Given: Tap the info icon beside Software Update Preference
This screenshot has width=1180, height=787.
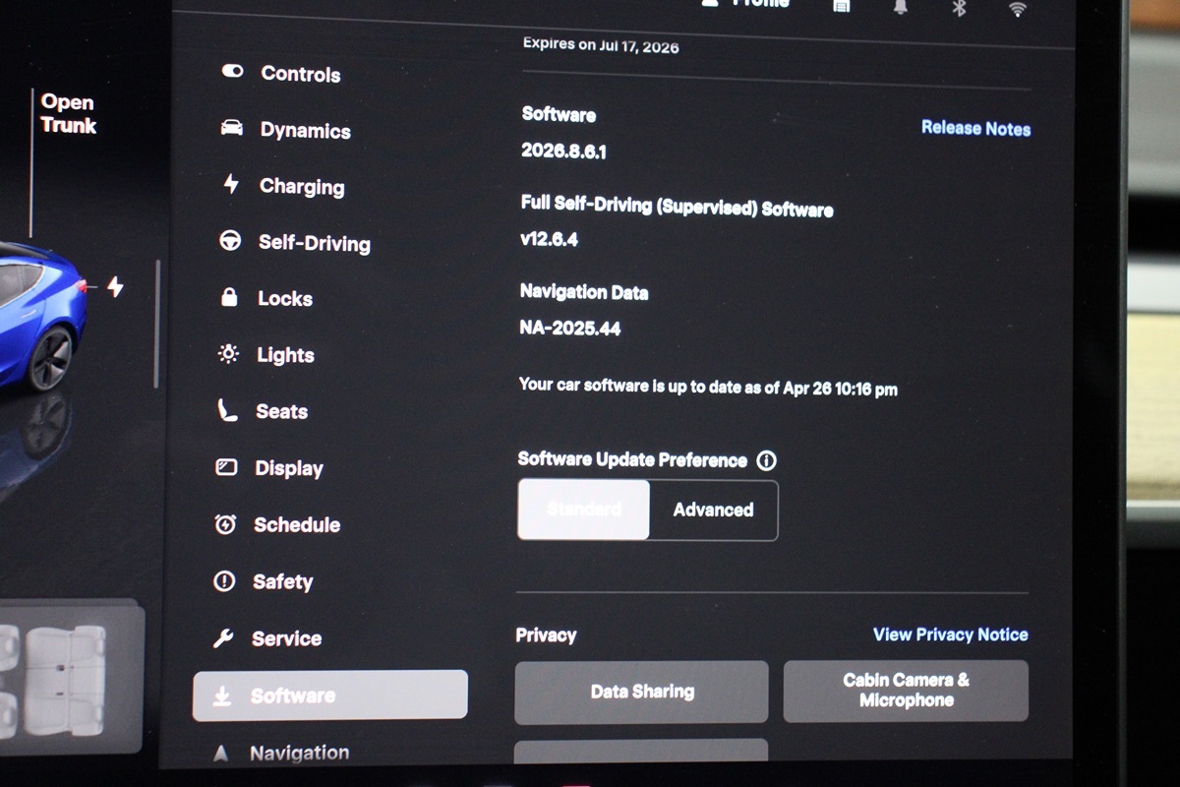Looking at the screenshot, I should click(x=767, y=460).
